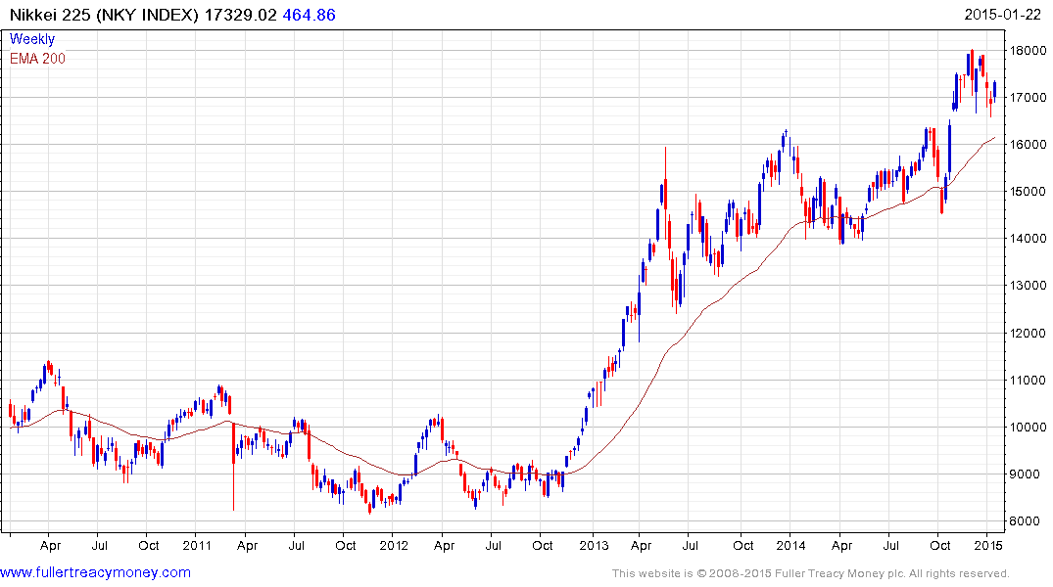Viewport: 1053px width, 587px height.
Task: Click the 2015 time axis label
Action: (x=987, y=545)
